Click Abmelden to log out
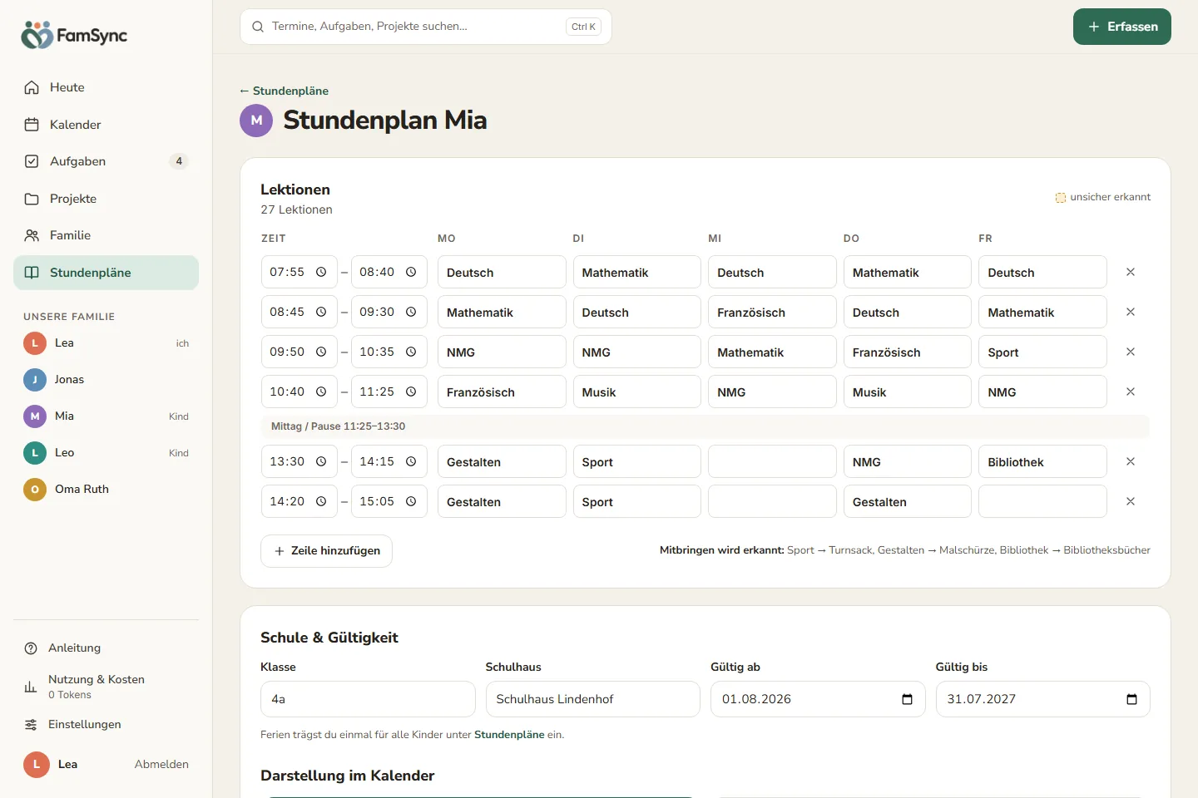Image resolution: width=1198 pixels, height=798 pixels. (161, 765)
